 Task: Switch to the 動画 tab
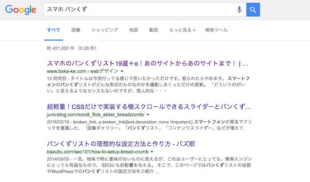point(154,30)
